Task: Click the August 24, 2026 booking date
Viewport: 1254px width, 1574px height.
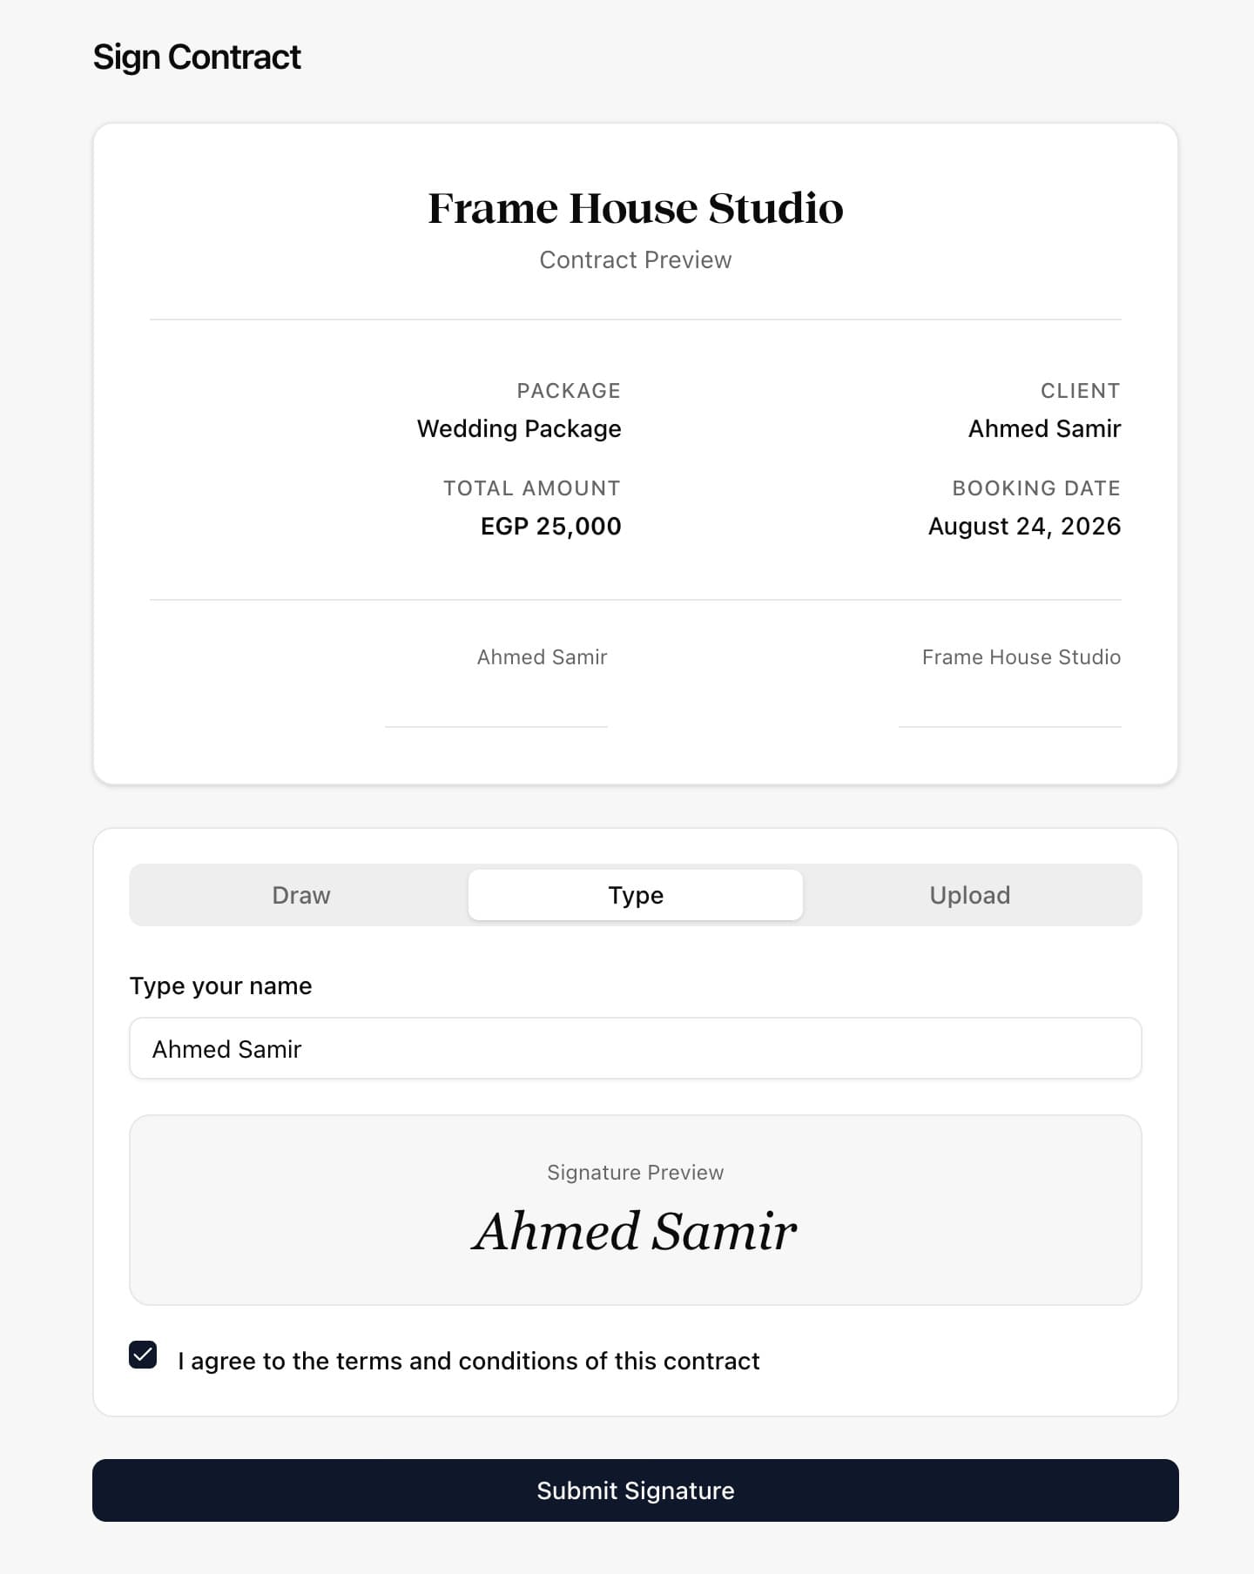Action: pyautogui.click(x=1025, y=526)
